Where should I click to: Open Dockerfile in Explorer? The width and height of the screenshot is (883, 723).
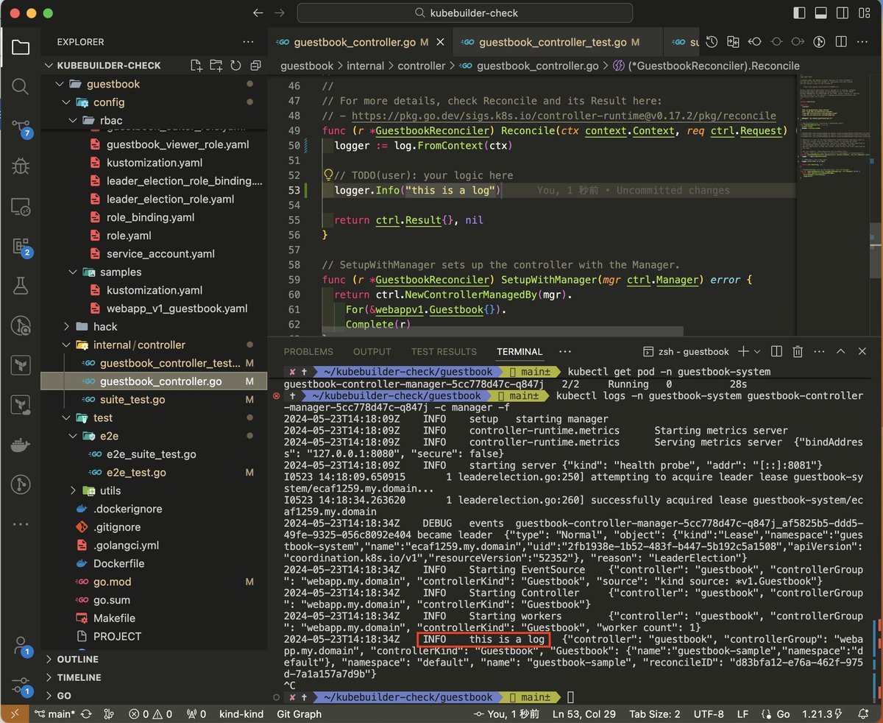(x=118, y=563)
